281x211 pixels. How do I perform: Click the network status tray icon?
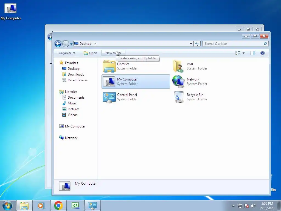coord(240,206)
